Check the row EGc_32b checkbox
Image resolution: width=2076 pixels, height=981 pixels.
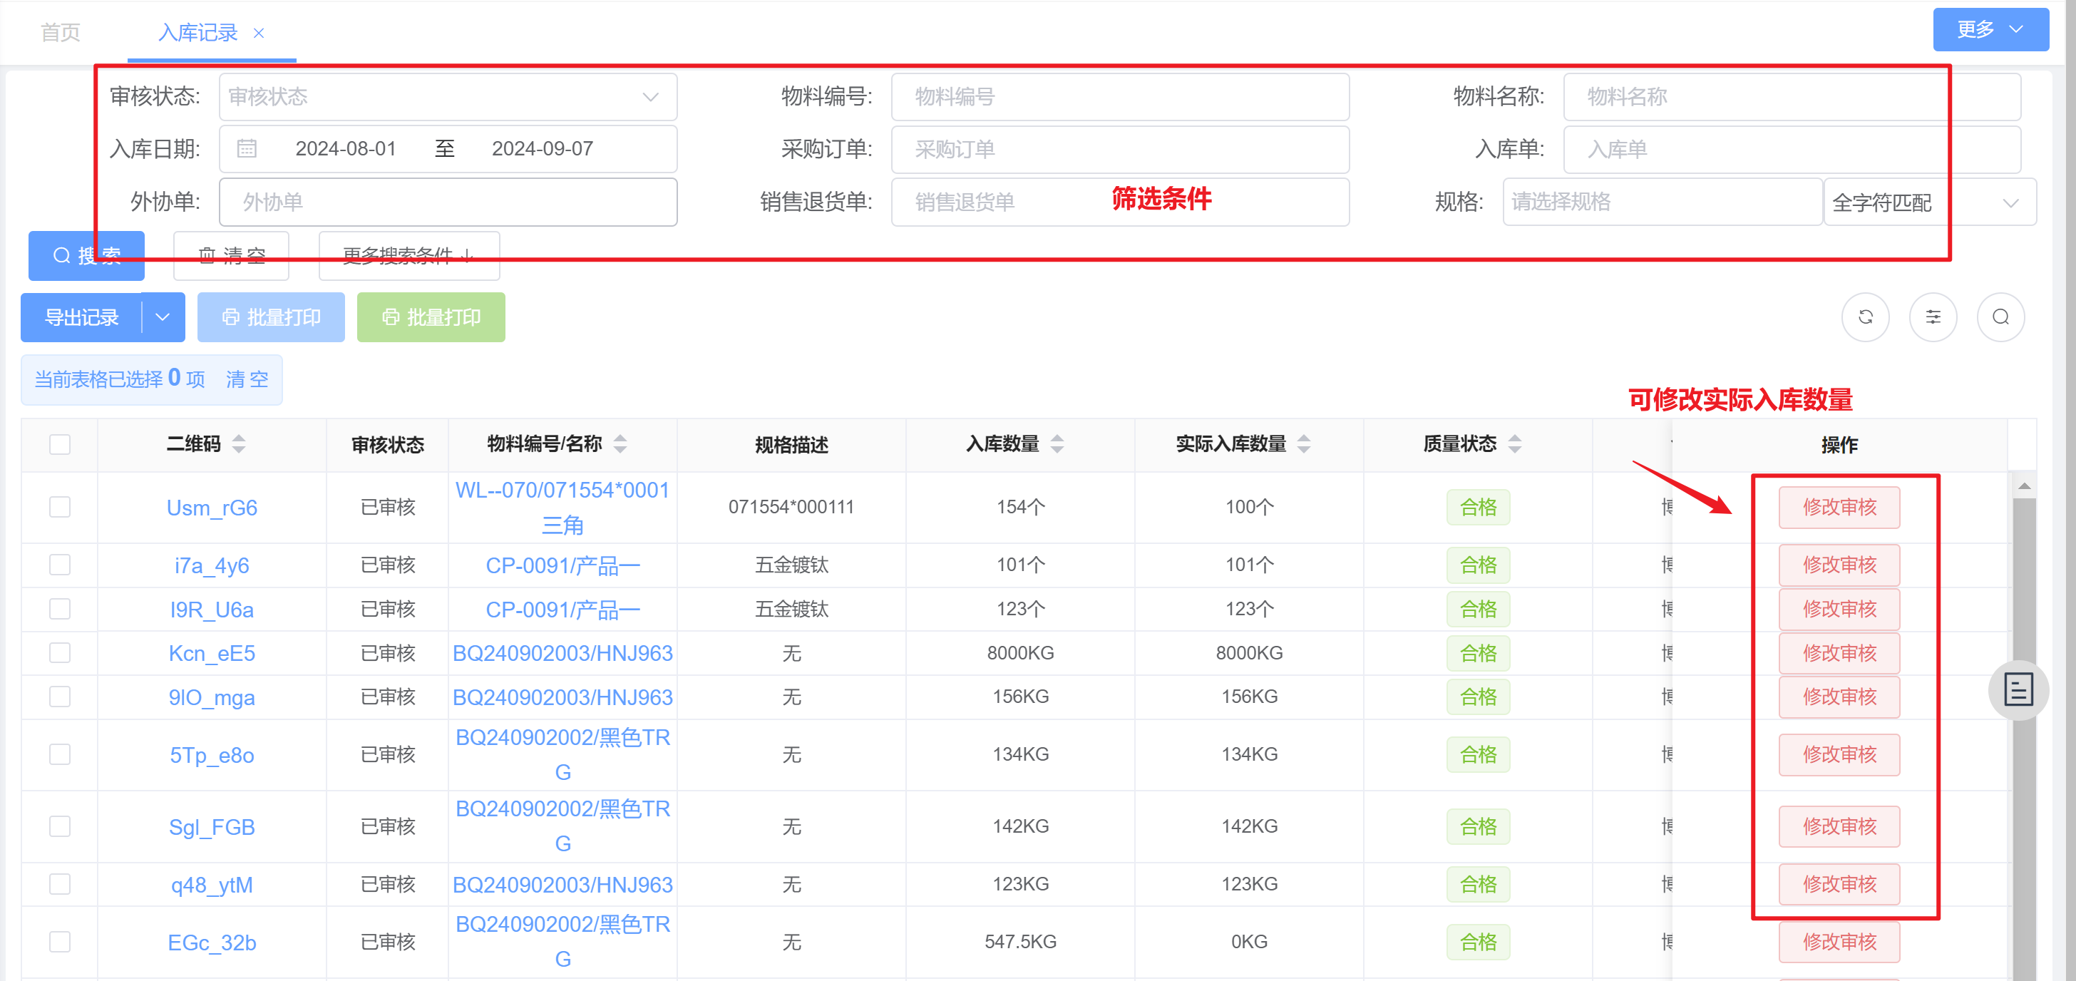click(x=60, y=942)
